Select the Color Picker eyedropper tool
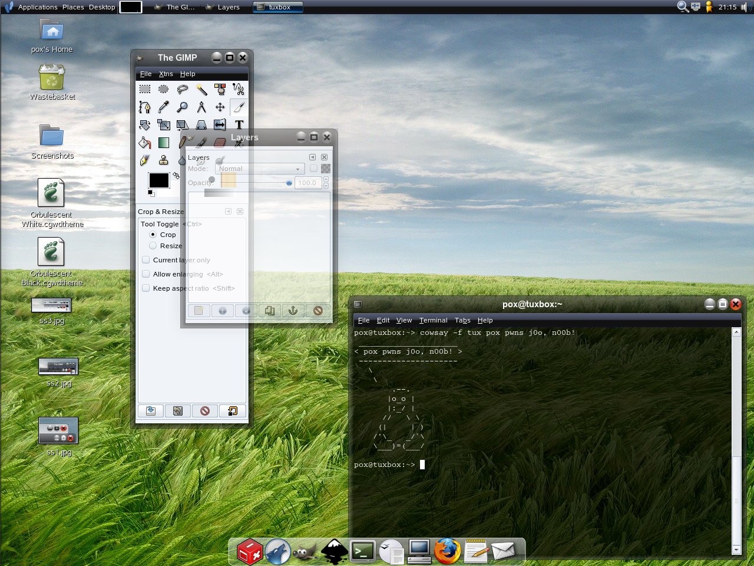This screenshot has width=754, height=566. tap(164, 107)
